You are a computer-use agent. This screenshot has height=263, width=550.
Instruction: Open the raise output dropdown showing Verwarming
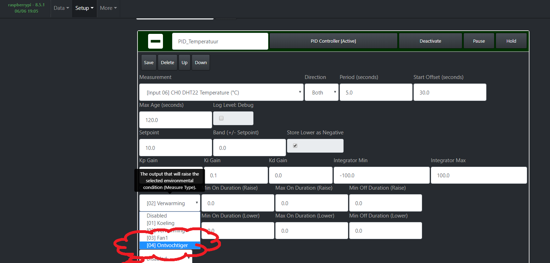coord(170,203)
